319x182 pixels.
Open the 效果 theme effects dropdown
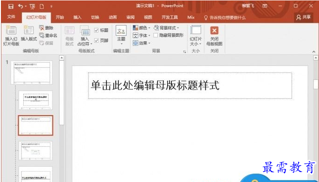pos(142,43)
